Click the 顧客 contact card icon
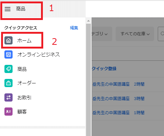 pos(8,112)
